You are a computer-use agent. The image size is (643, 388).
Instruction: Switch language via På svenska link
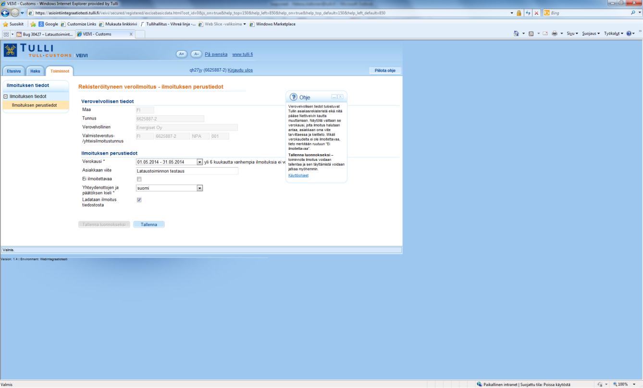pyautogui.click(x=216, y=54)
